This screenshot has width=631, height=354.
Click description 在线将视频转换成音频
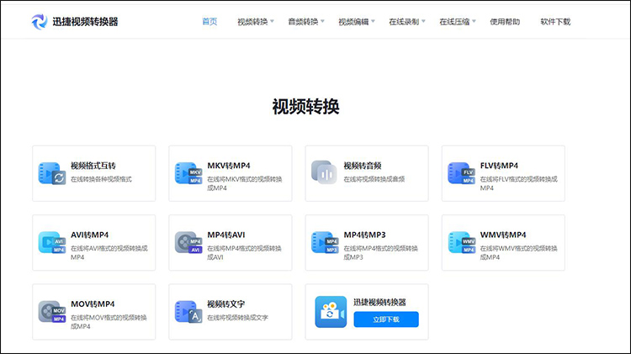pyautogui.click(x=374, y=179)
